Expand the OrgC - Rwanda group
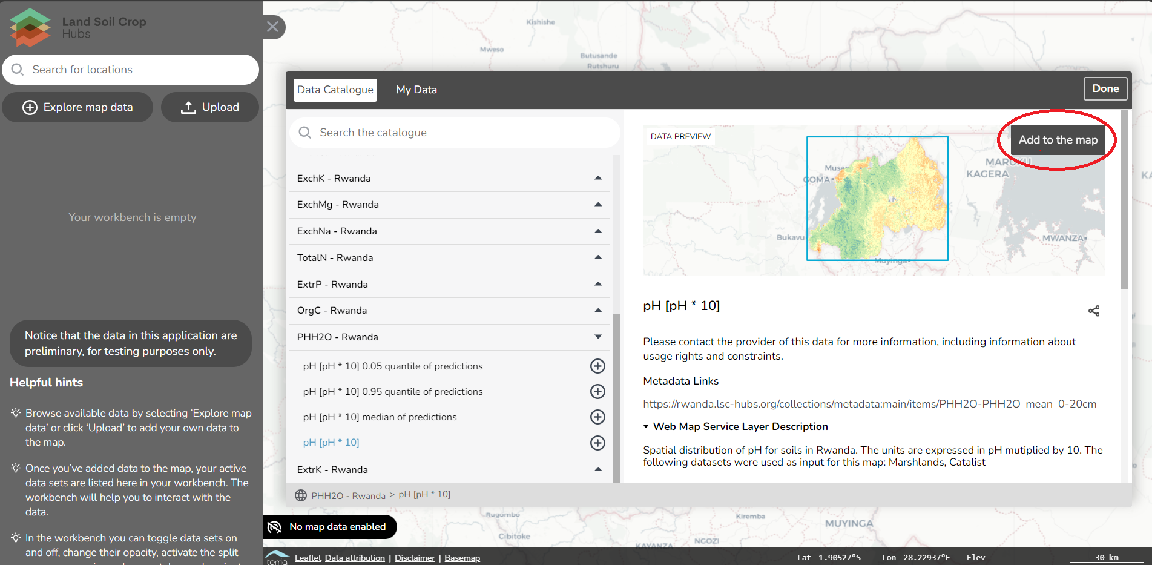The width and height of the screenshot is (1152, 565). 449,311
